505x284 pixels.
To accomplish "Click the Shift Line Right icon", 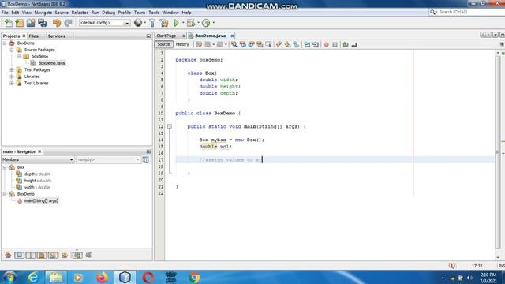I will [316, 44].
